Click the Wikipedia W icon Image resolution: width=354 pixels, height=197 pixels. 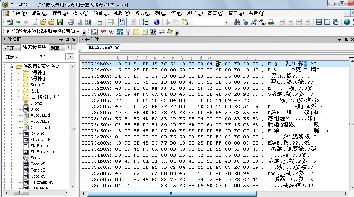pos(111,32)
